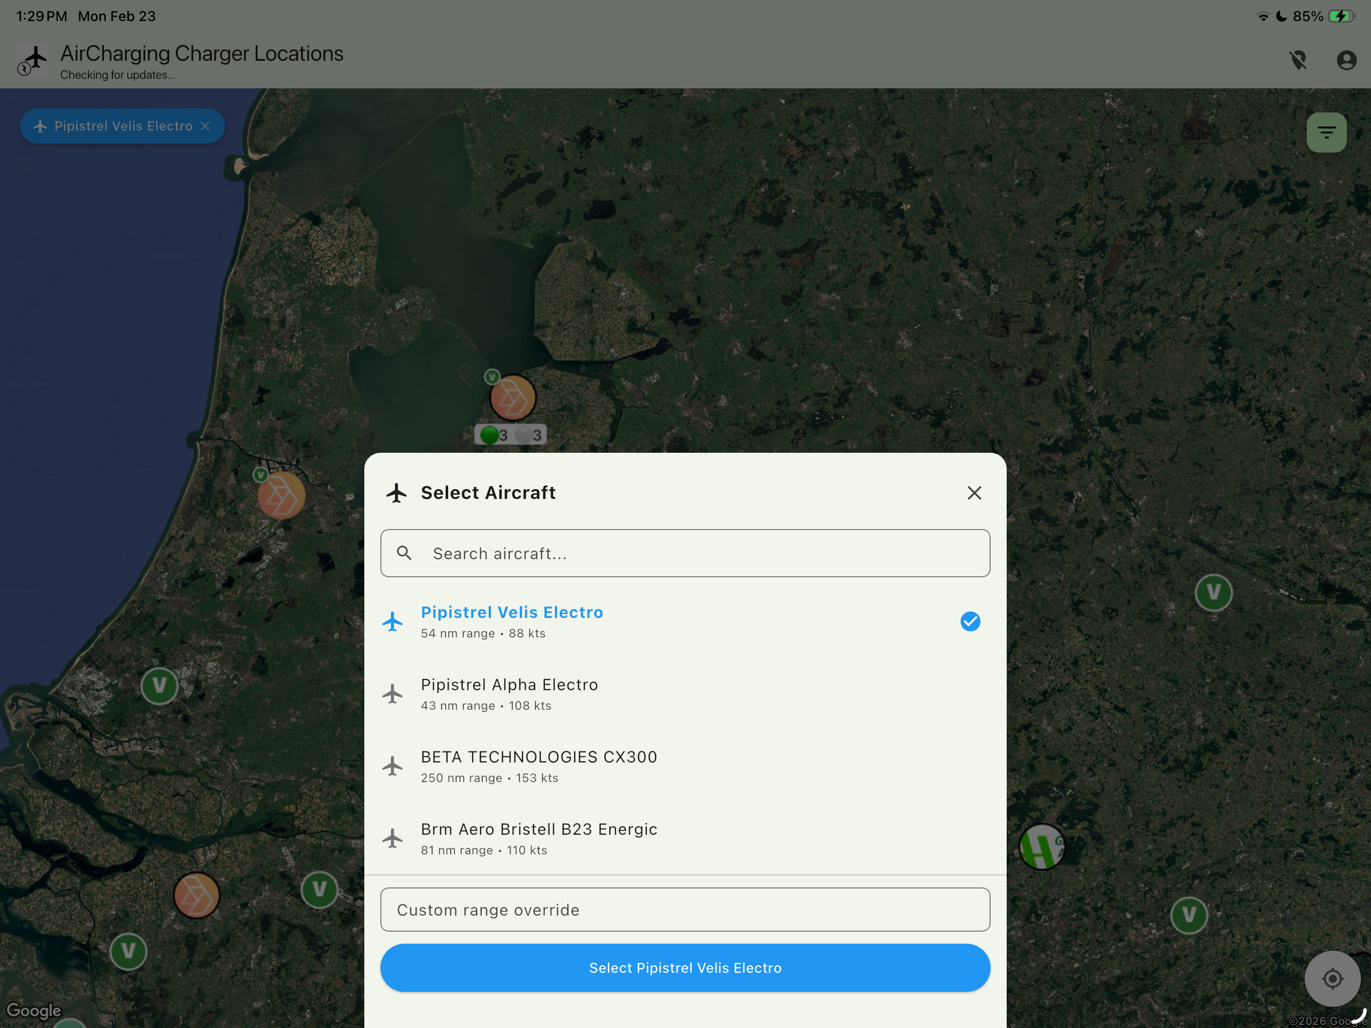Click the Do Not Disturb moon icon
The height and width of the screenshot is (1028, 1371).
tap(1281, 16)
